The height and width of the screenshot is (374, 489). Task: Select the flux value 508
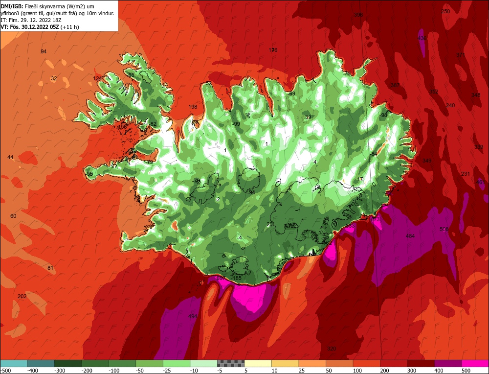tap(444, 229)
